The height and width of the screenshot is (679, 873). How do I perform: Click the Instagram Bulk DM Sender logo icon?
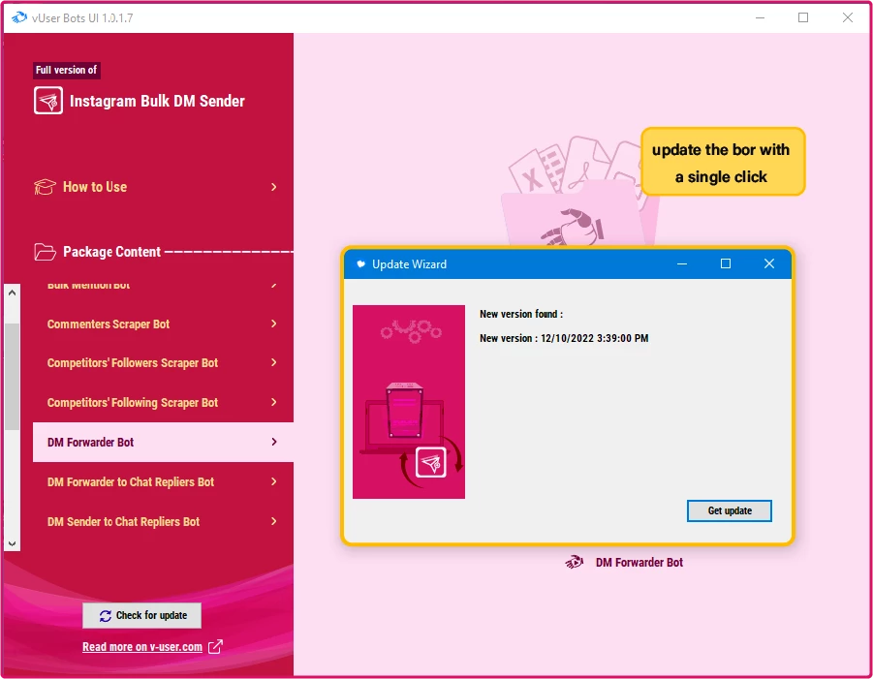[47, 101]
